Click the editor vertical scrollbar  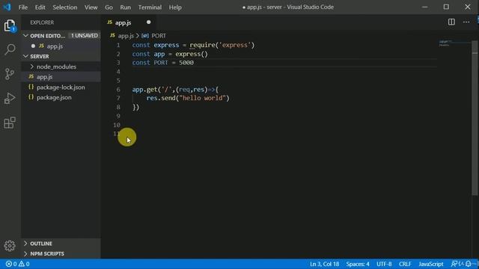pos(475,119)
